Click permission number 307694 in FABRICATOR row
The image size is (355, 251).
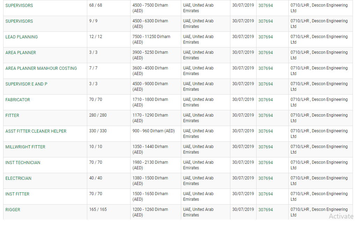pyautogui.click(x=266, y=100)
